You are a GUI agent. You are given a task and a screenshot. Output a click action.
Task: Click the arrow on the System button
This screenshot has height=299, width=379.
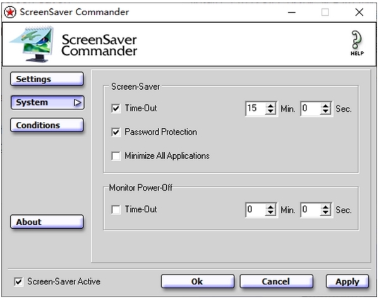pos(77,102)
